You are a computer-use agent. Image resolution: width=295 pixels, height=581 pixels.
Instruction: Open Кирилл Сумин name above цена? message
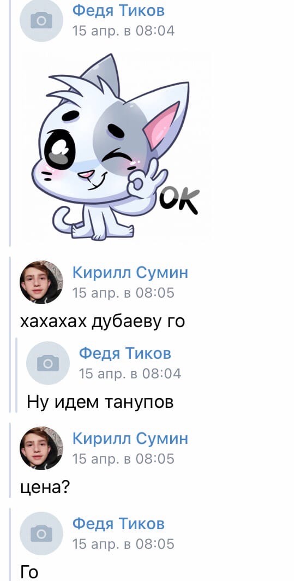[x=130, y=438]
